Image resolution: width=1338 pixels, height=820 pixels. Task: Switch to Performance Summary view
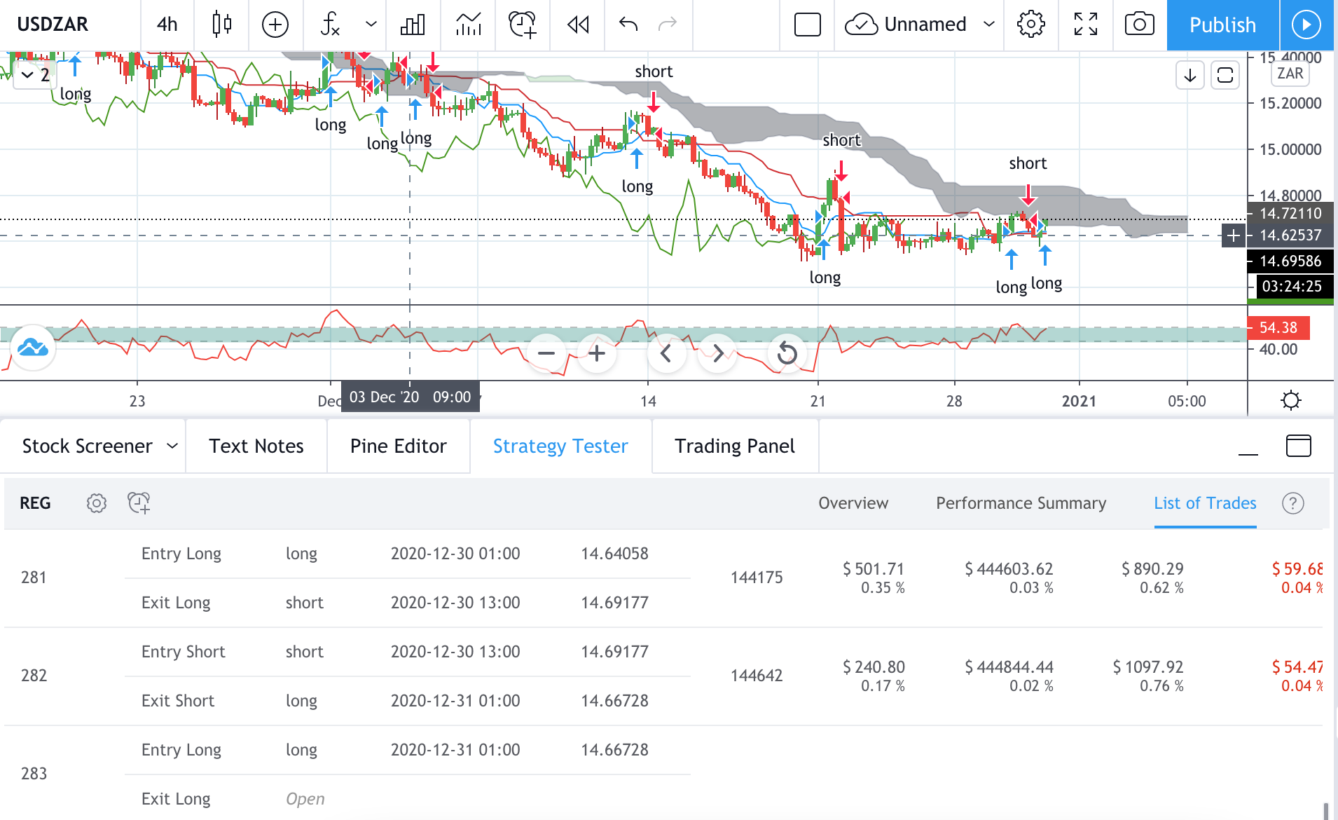click(1021, 503)
